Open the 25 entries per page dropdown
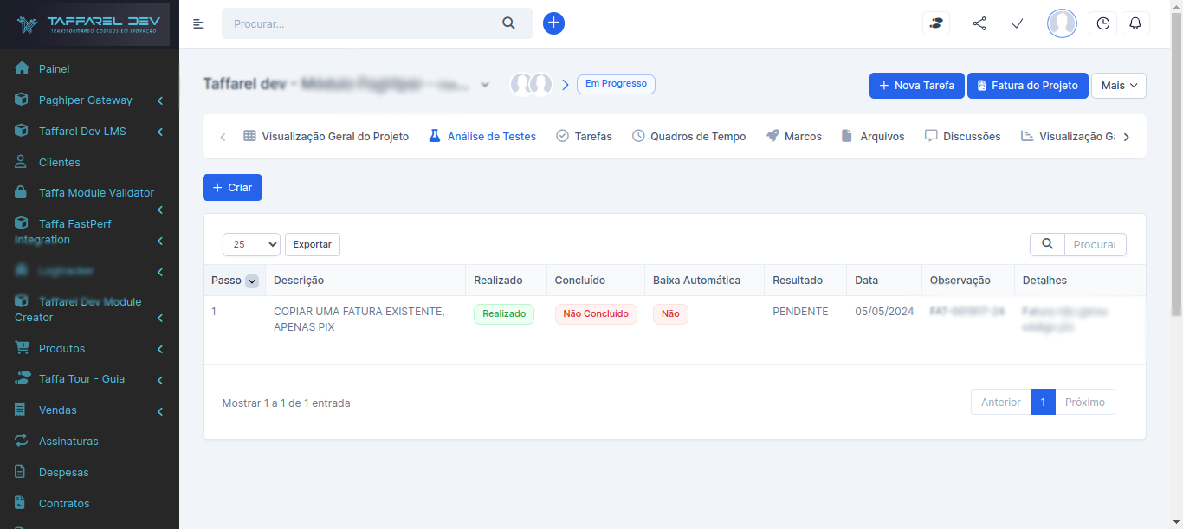Screen dimensions: 1183x529 tap(251, 244)
